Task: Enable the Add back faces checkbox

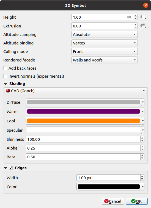Action: 5,68
